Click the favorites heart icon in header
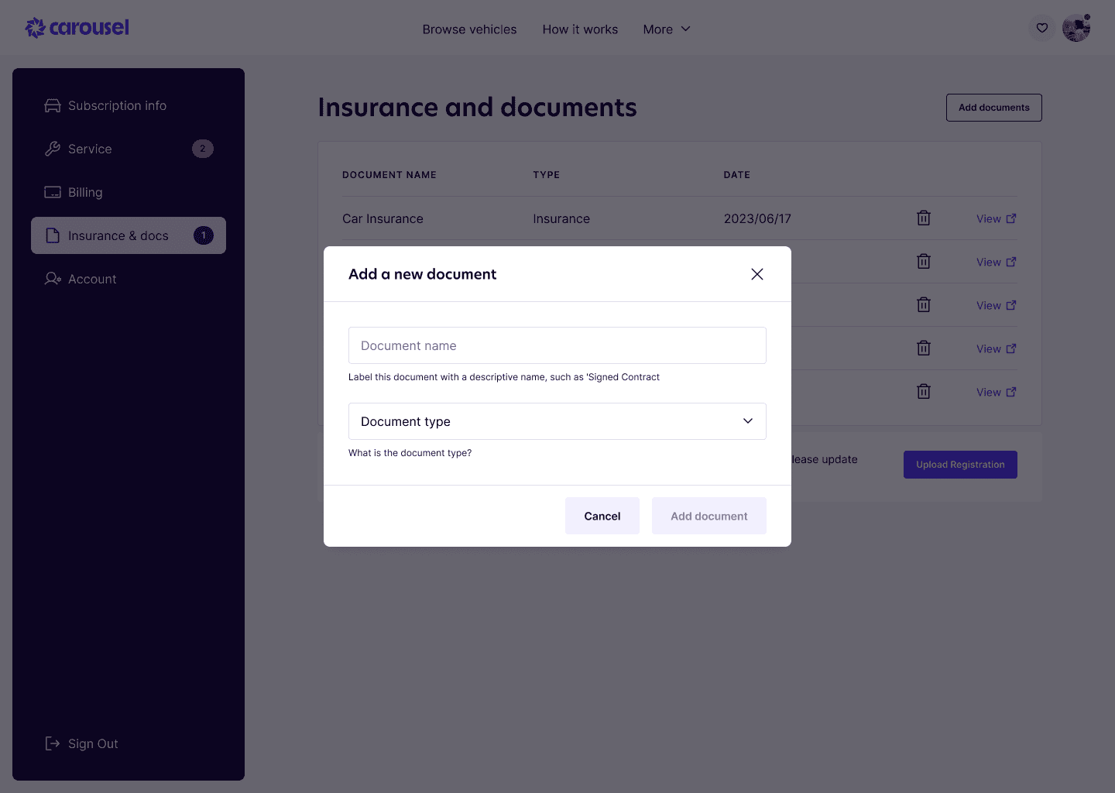This screenshot has height=793, width=1115. (1041, 29)
